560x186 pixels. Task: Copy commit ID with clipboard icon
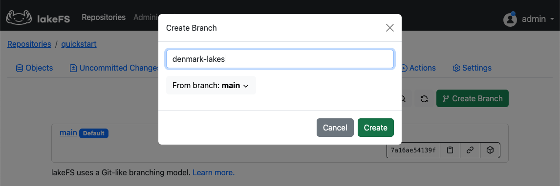451,150
